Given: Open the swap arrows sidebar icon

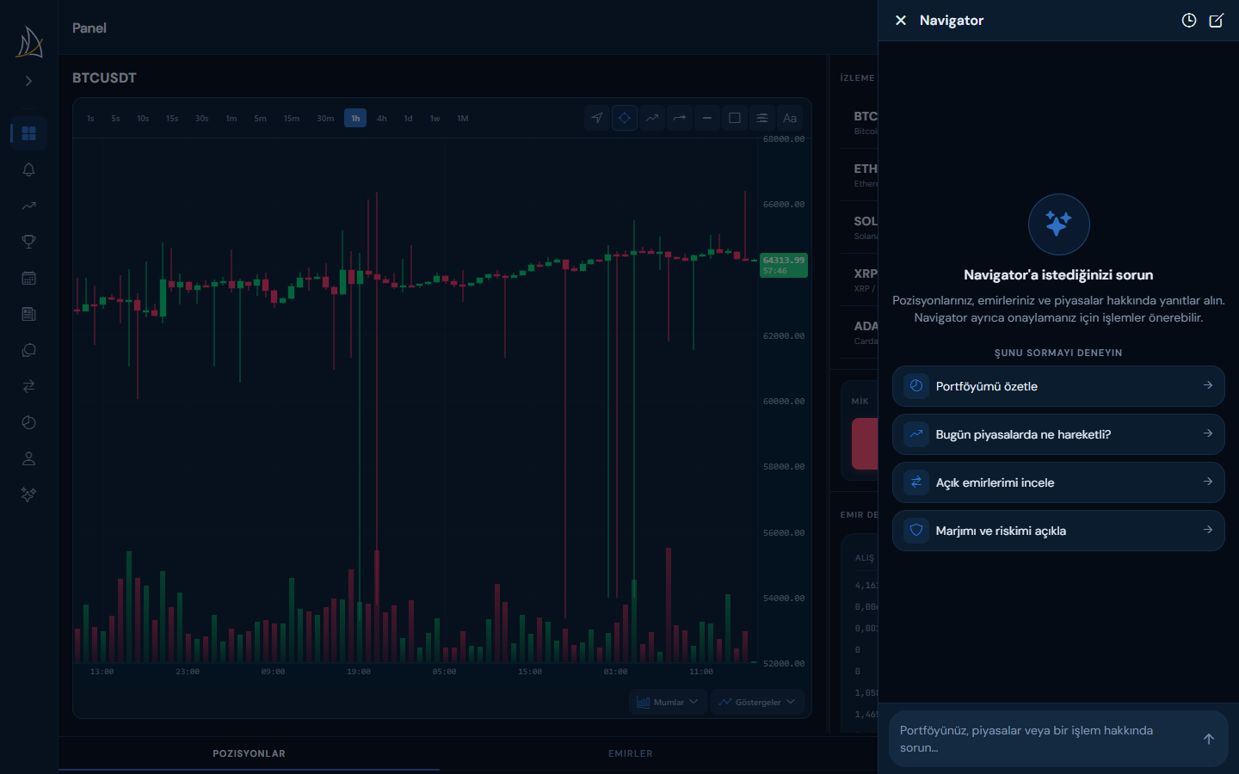Looking at the screenshot, I should click(28, 386).
